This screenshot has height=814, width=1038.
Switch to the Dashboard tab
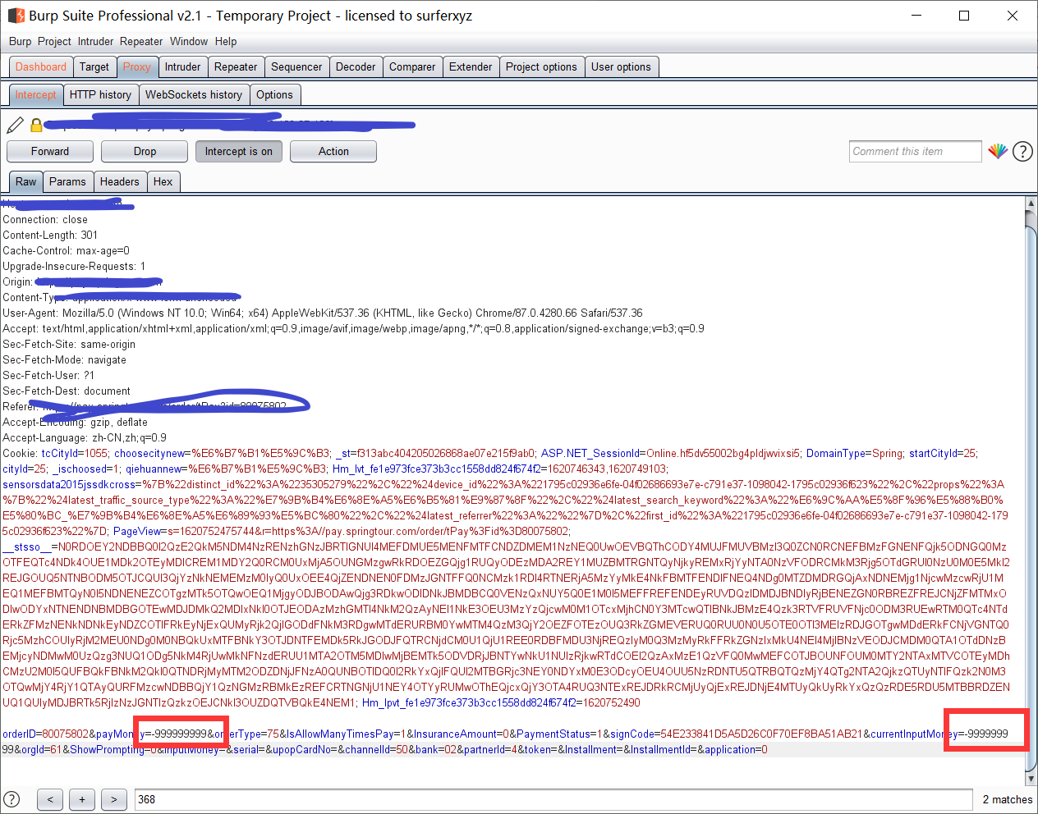click(x=41, y=67)
